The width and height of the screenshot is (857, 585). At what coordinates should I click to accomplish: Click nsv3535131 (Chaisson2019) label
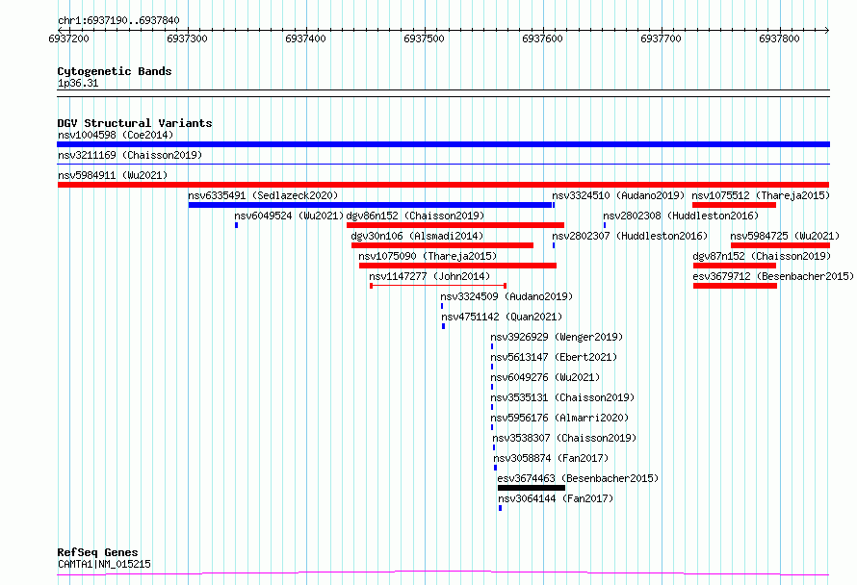[562, 397]
